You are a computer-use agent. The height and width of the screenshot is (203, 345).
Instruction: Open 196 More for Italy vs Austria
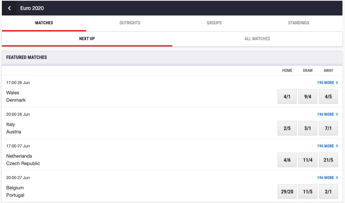pos(328,114)
